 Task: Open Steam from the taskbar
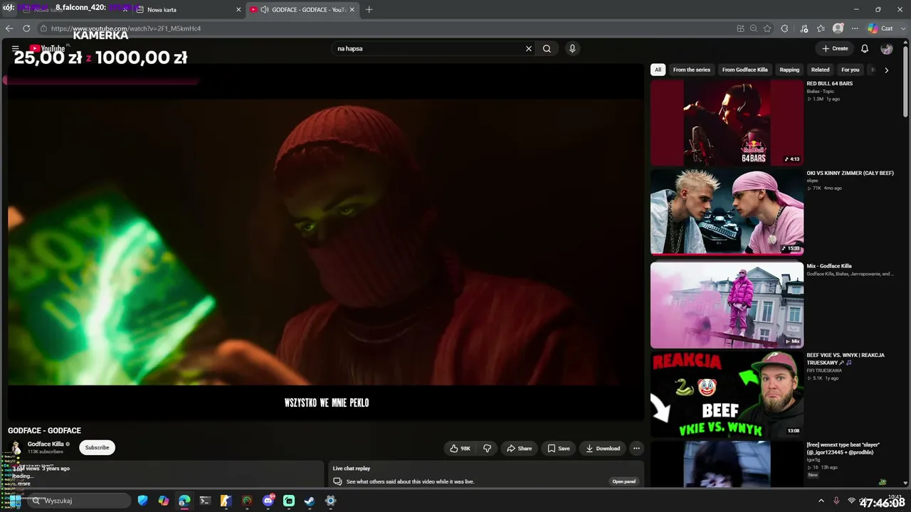(x=310, y=501)
